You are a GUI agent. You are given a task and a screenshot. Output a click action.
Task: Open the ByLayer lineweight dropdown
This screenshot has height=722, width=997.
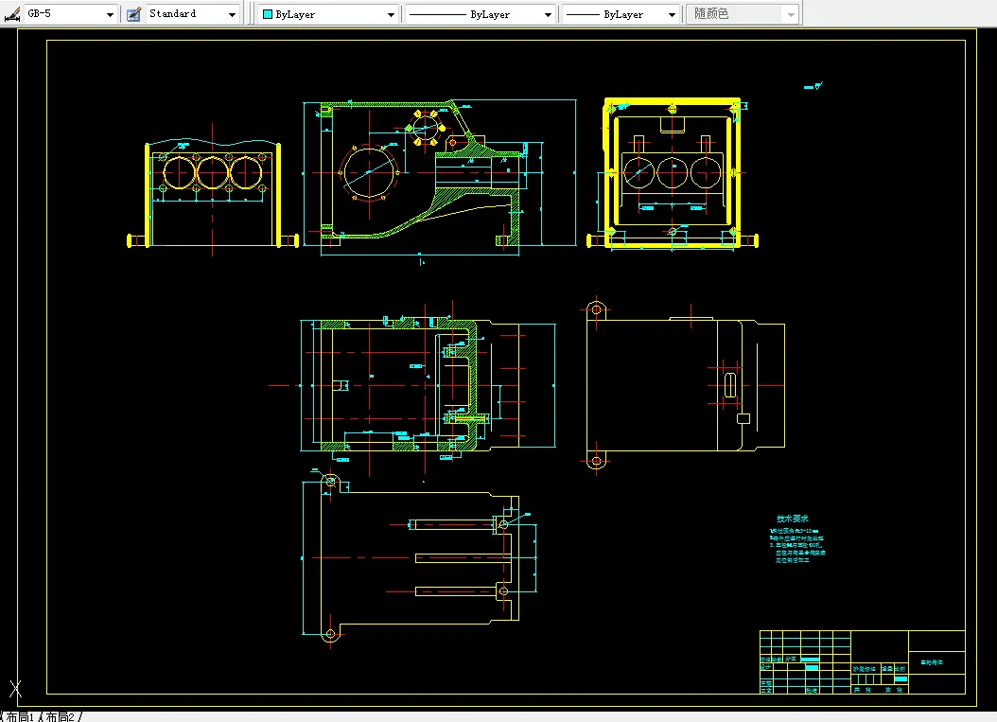[672, 14]
